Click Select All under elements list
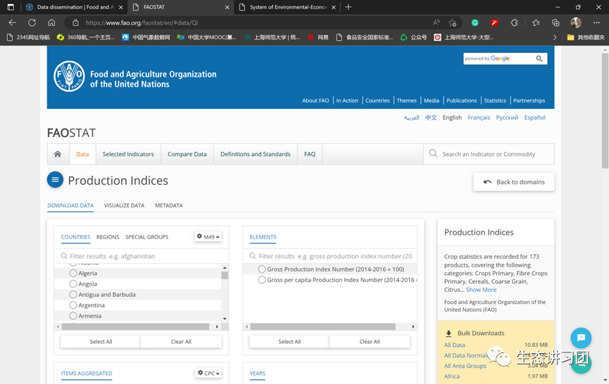 click(x=289, y=342)
